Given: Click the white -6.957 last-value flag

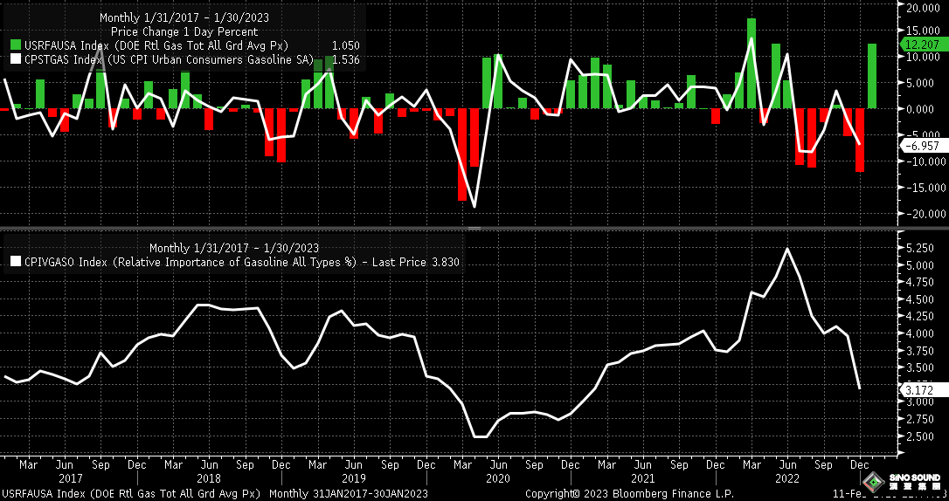Looking at the screenshot, I should point(923,146).
